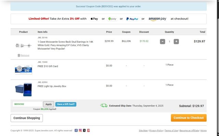219x136 pixels.
Task: Open the $10 Gift Card thumbnail
Action: coord(24,69)
